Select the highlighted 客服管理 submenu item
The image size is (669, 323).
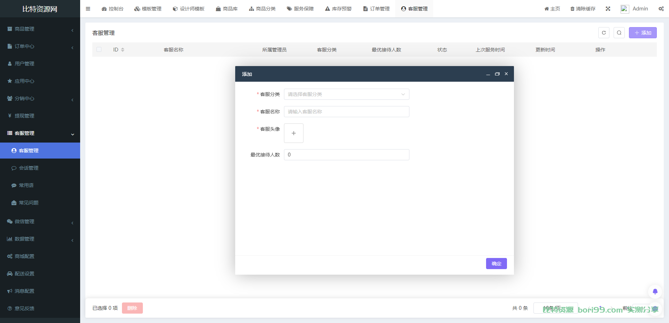(40, 151)
